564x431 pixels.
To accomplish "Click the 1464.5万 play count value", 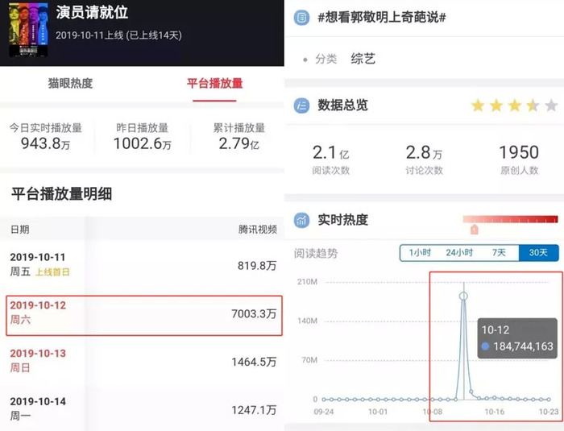I will pyautogui.click(x=254, y=362).
